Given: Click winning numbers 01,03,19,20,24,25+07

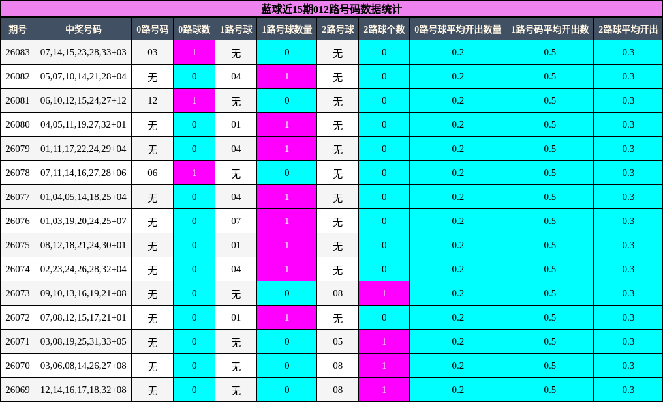Looking at the screenshot, I should (84, 221).
